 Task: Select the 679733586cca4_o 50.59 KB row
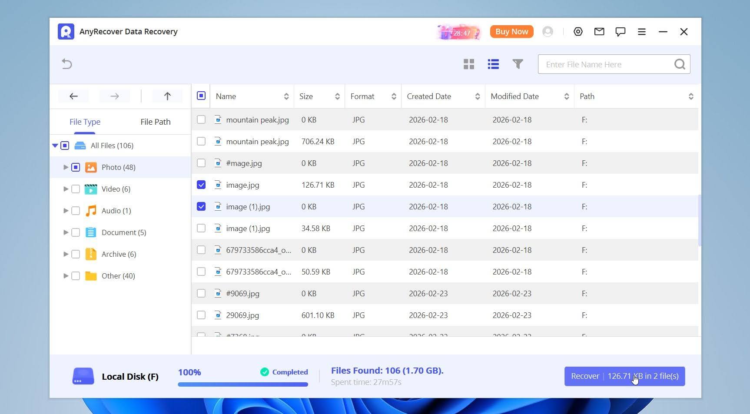445,272
